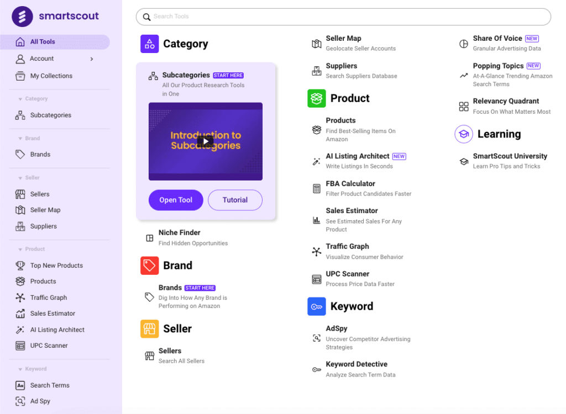Click the sidebar Ad Spy icon
The height and width of the screenshot is (414, 566).
(x=20, y=401)
